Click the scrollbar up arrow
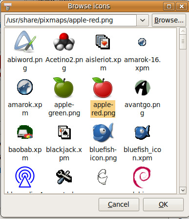Screen dimensions: 189x219 tap(183, 31)
